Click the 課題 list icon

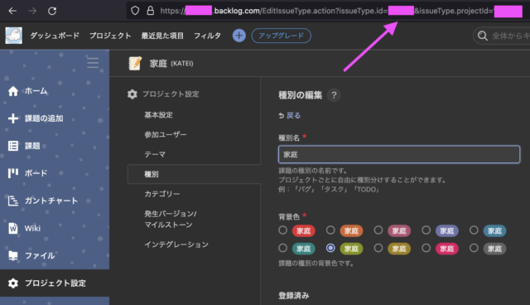13,146
